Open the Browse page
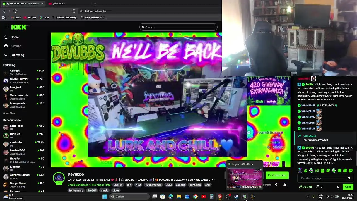The image size is (357, 201). pyautogui.click(x=13, y=46)
